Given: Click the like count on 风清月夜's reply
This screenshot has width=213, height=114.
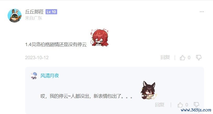Looking at the screenshot, I should coord(187,105).
